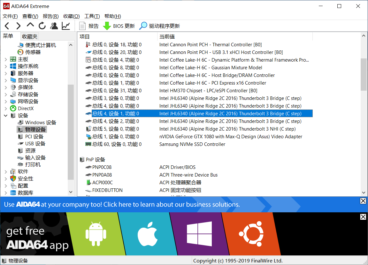368x265 pixels.
Task: Open the 报告(R) menu
Action: point(51,16)
